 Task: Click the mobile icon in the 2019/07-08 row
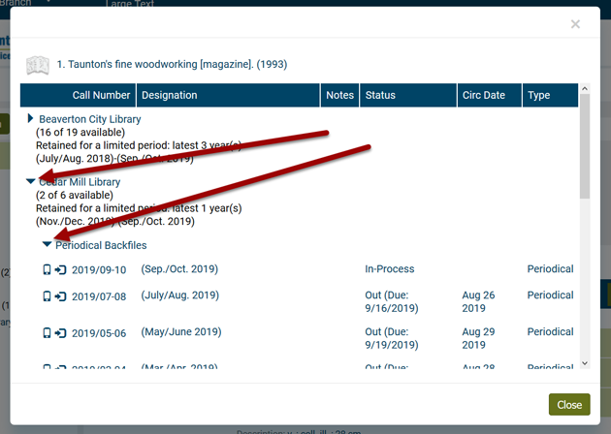47,296
